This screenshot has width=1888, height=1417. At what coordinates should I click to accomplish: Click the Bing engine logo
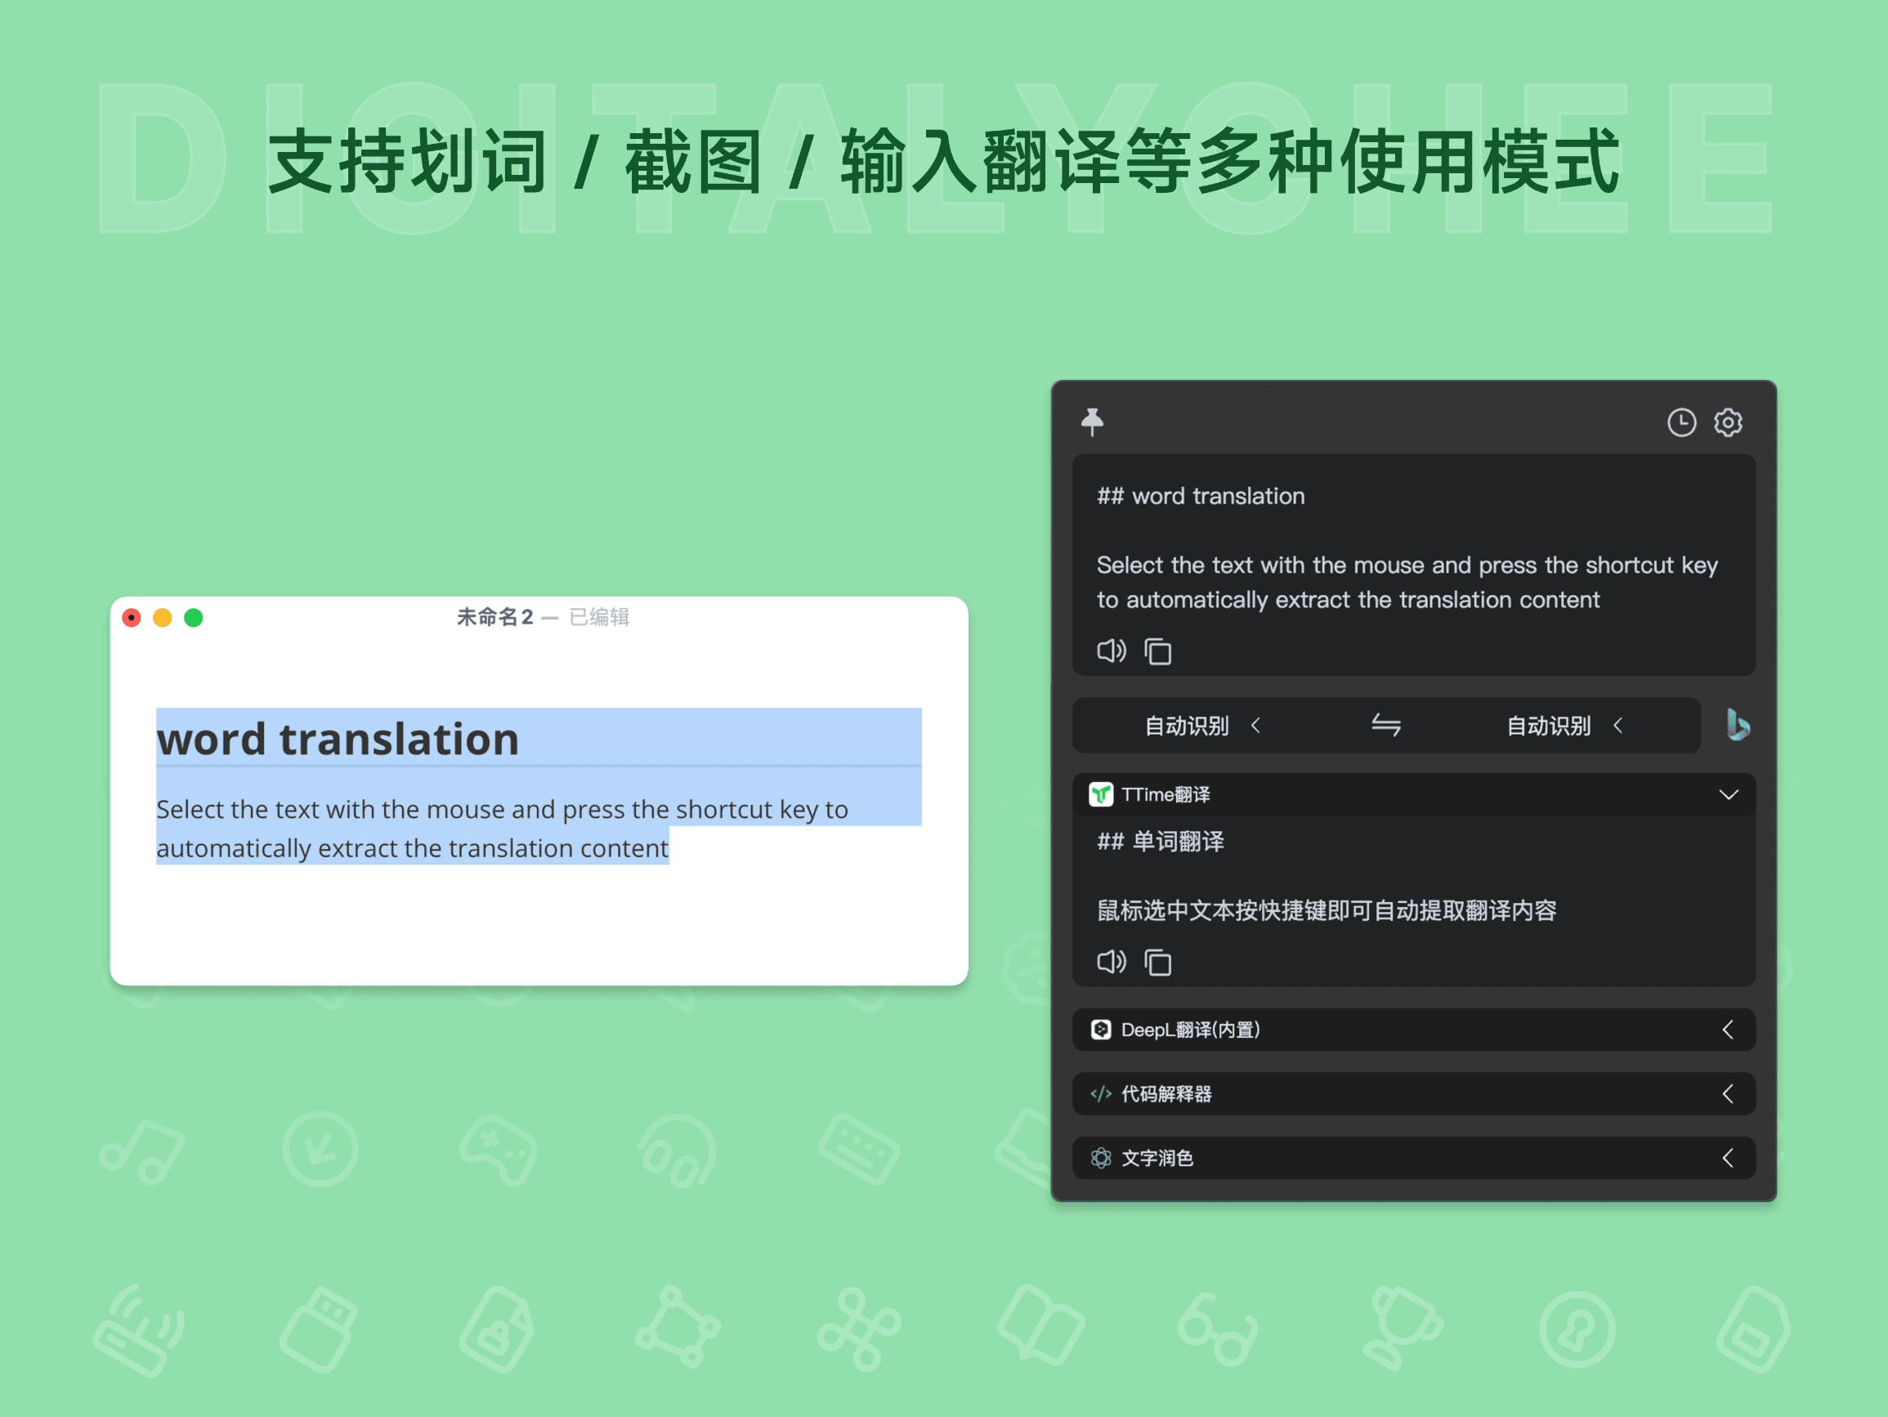click(x=1738, y=725)
